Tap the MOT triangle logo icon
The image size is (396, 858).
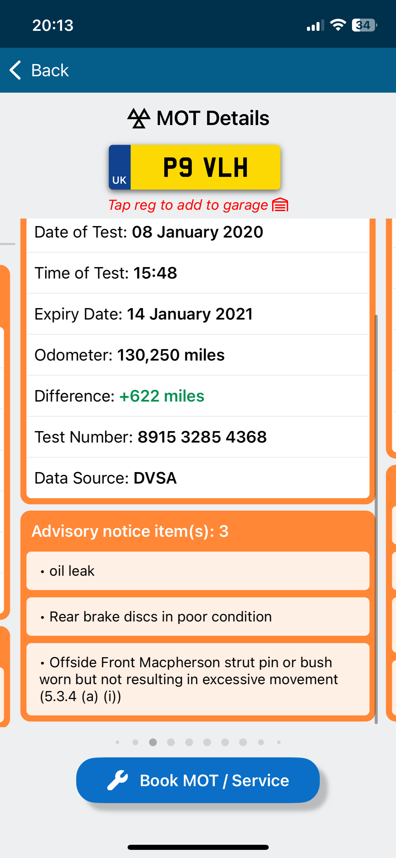pos(139,118)
